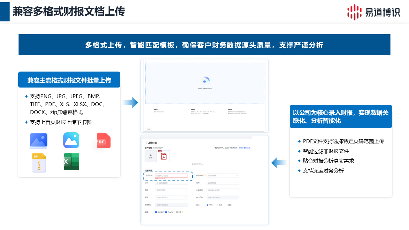The image size is (409, 230).
Task: Click the yellow ZIP archive icon
Action: [x=39, y=163]
